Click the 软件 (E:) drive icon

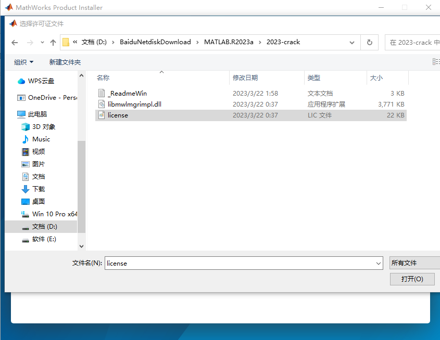[26, 240]
